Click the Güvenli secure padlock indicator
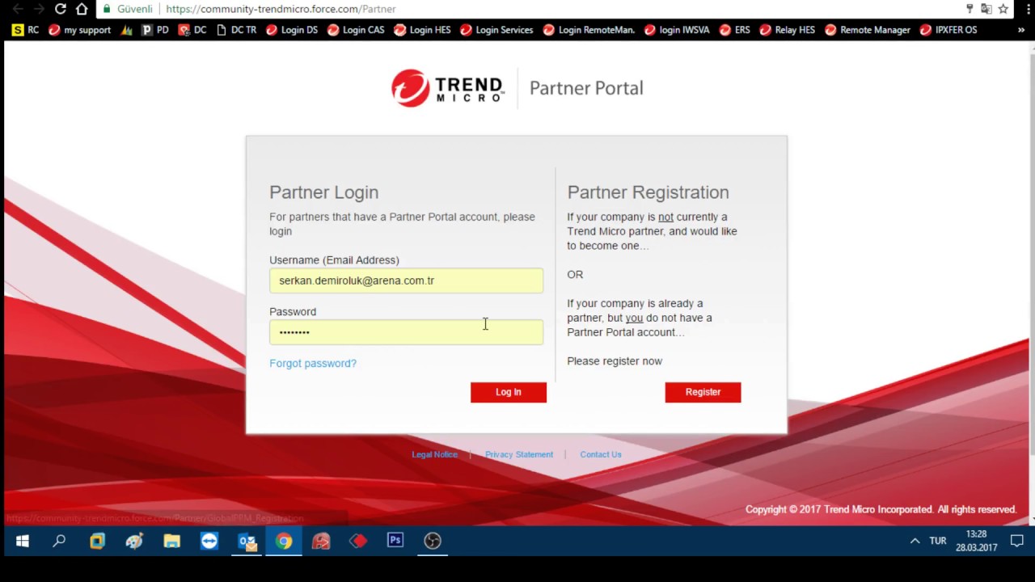Image resolution: width=1035 pixels, height=582 pixels. (128, 9)
